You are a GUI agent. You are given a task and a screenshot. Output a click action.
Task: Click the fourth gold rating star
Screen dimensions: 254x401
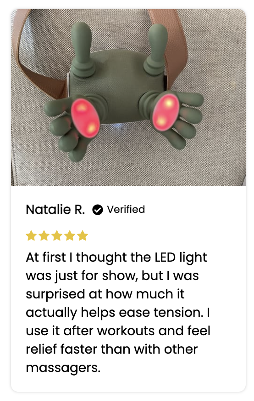click(70, 235)
